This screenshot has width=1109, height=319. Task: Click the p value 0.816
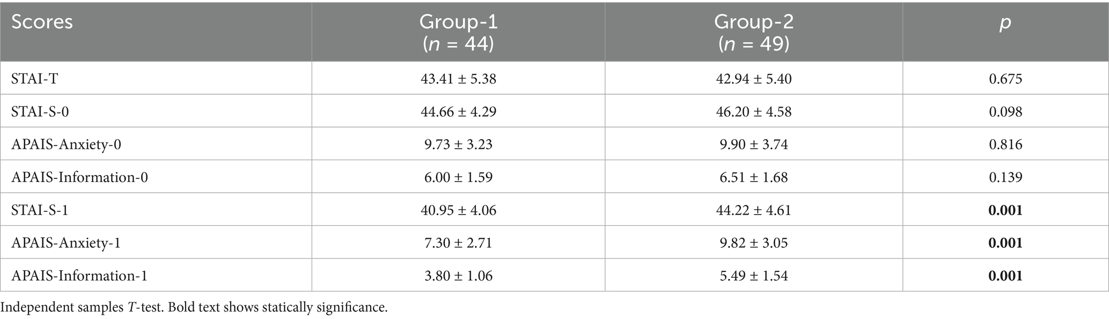pos(1005,145)
